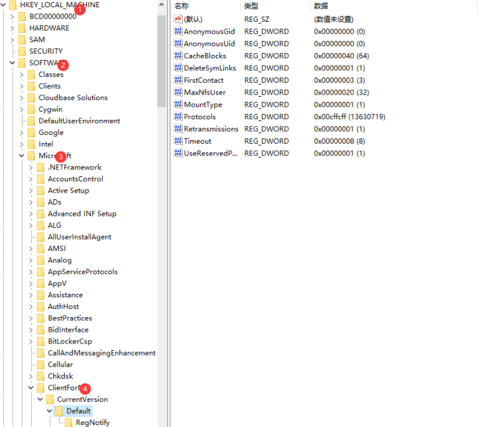Expand the HARDWARE key chevron
The width and height of the screenshot is (487, 427).
[x=12, y=28]
